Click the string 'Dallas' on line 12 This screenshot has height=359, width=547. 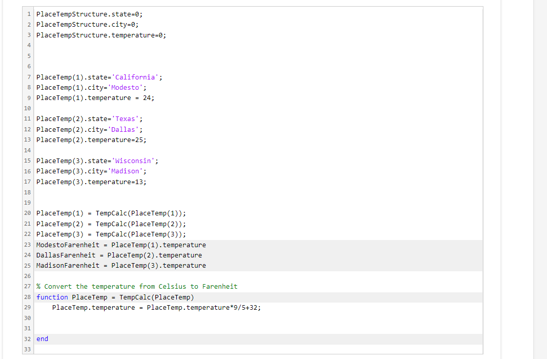[x=123, y=129]
